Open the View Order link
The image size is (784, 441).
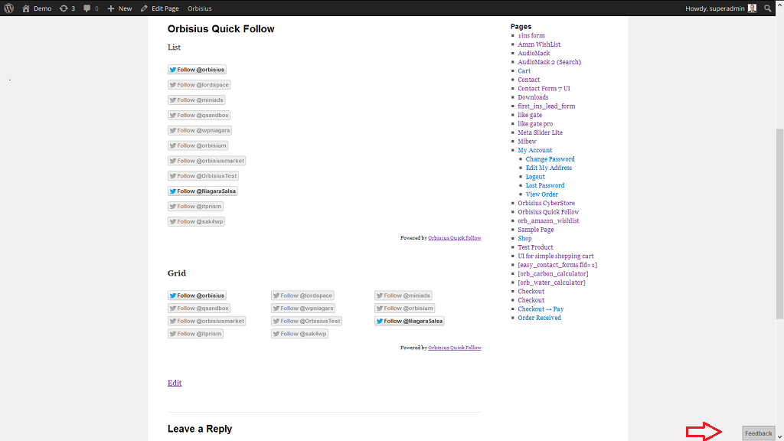pyautogui.click(x=541, y=194)
